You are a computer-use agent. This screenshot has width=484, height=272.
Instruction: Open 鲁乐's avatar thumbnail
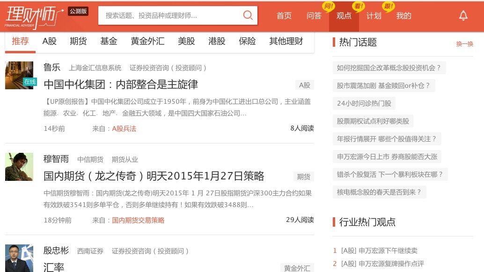(x=20, y=75)
